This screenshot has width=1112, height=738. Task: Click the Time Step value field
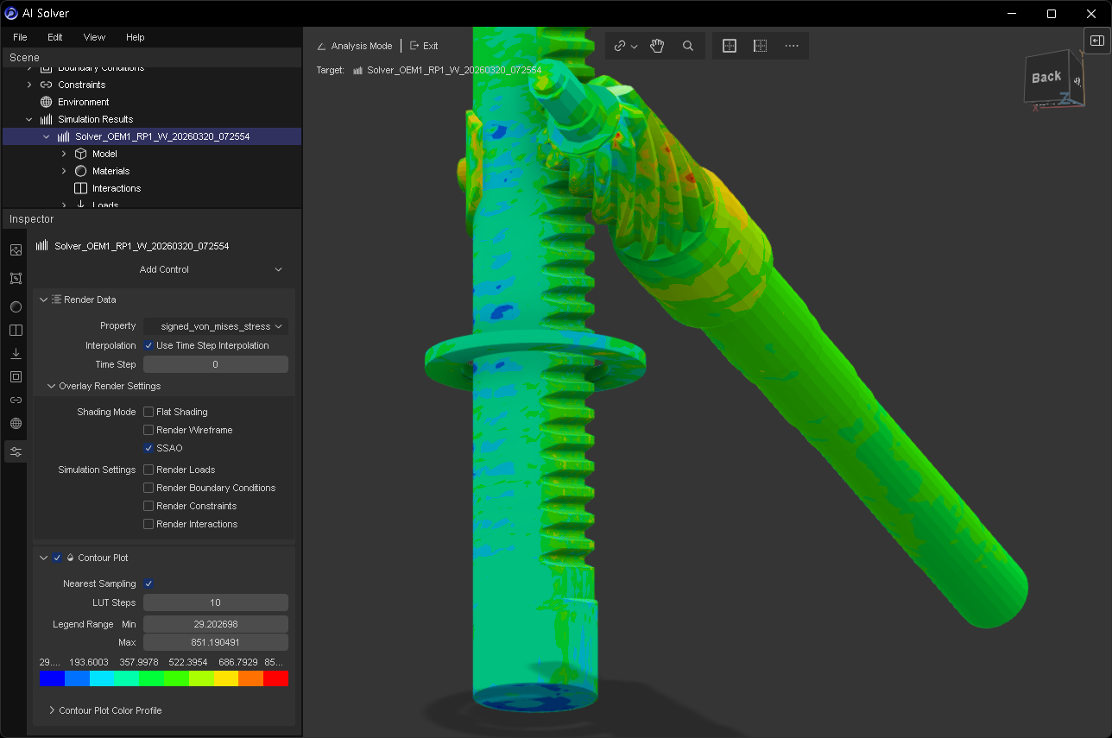pos(216,364)
